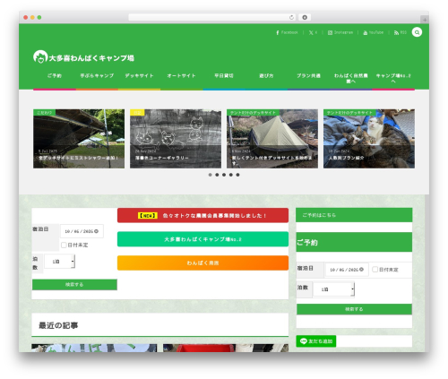Open the 遊び方 navigation item
448x379 pixels.
coord(266,76)
